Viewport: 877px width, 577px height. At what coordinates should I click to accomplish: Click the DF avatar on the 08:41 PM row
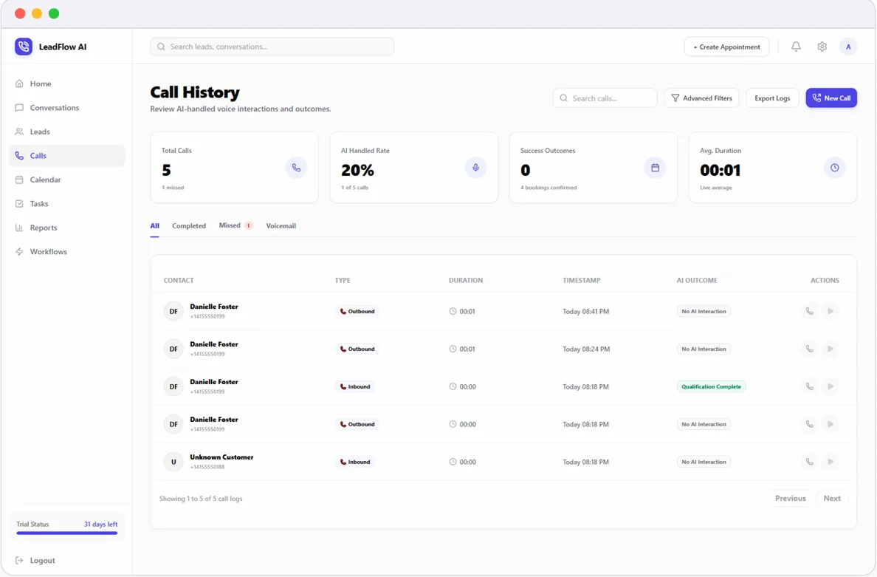(173, 311)
